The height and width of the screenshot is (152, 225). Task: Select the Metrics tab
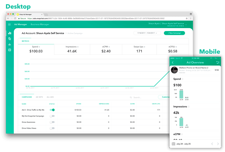(25, 41)
